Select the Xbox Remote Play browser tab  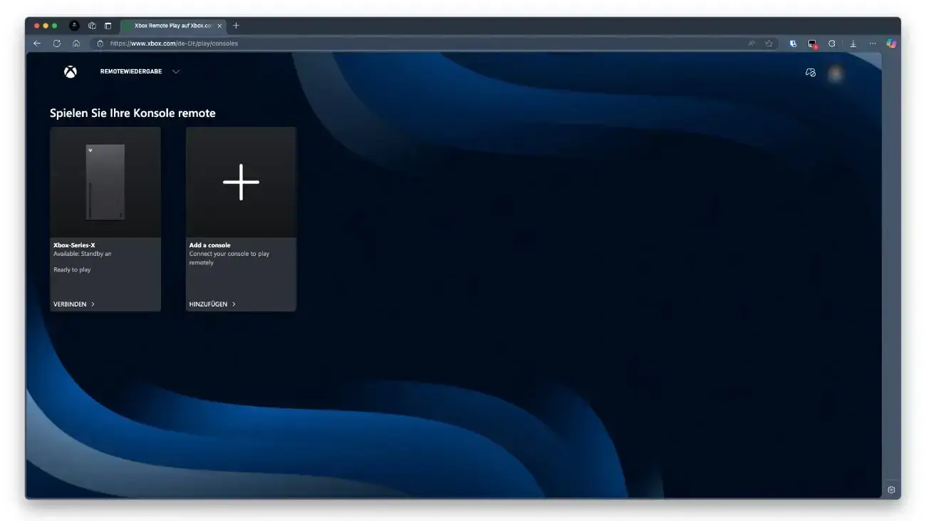(173, 26)
